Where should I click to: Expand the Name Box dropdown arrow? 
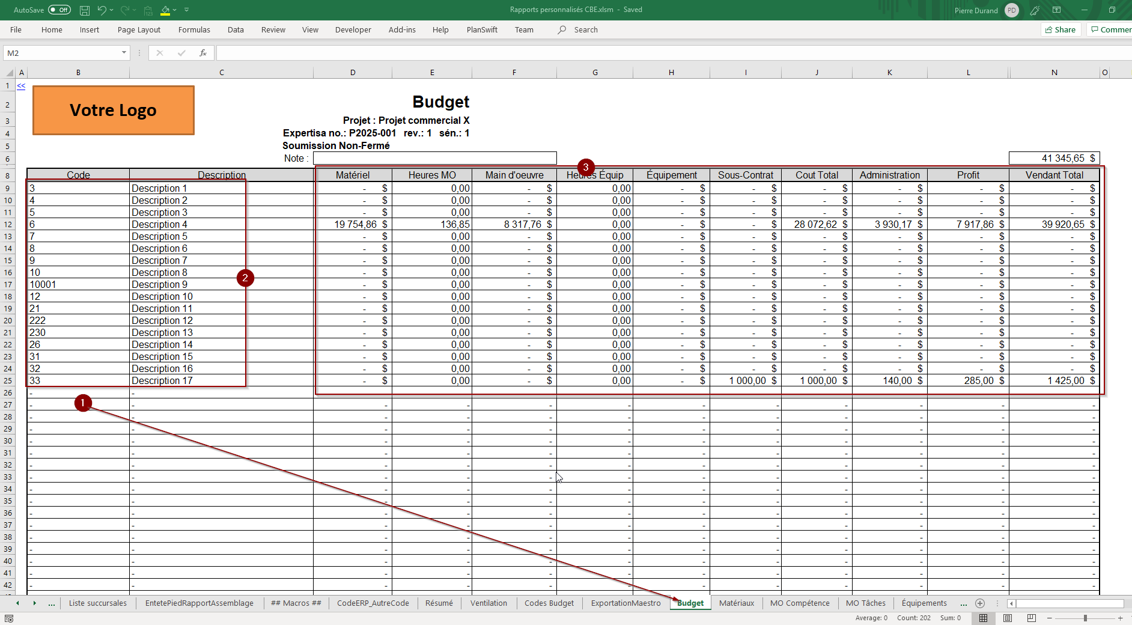tap(124, 53)
